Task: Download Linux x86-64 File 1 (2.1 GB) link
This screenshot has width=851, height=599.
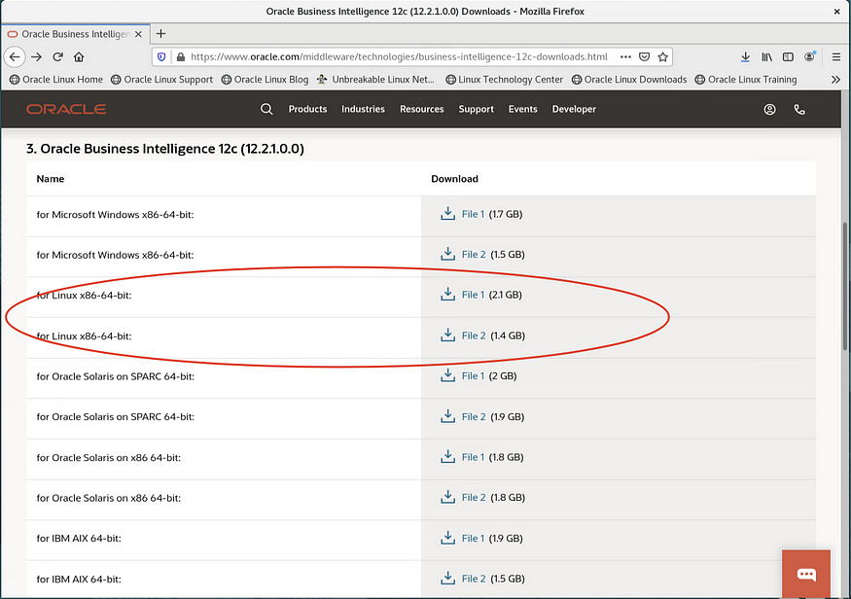Action: (x=473, y=295)
